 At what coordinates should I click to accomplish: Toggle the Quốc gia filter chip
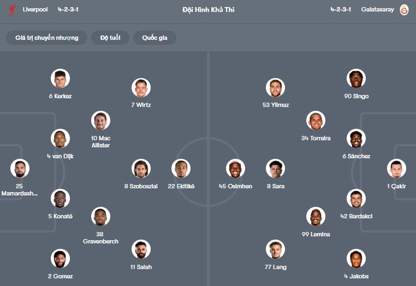155,38
